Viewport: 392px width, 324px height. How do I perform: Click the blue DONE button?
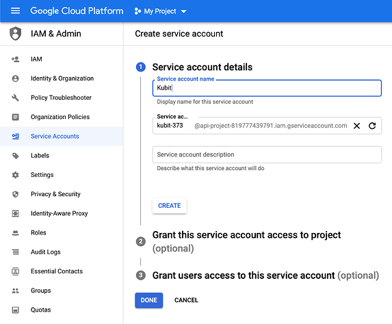coord(148,300)
